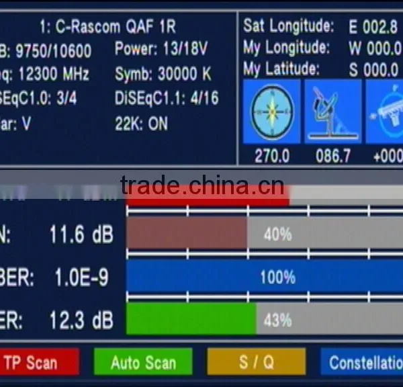Image resolution: width=403 pixels, height=387 pixels.
Task: Click the BER value 1.0E-9
Action: point(81,277)
